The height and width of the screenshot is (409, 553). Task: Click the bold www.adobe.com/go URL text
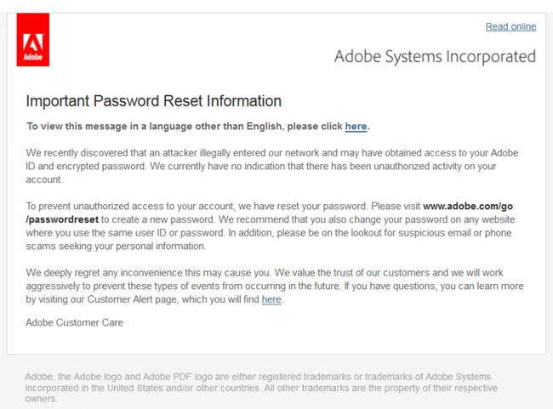pos(468,206)
